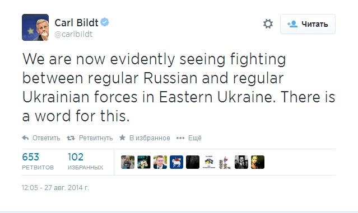Screen dimensions: 358x213
Task: View the 102 favorites list
Action: (x=85, y=162)
